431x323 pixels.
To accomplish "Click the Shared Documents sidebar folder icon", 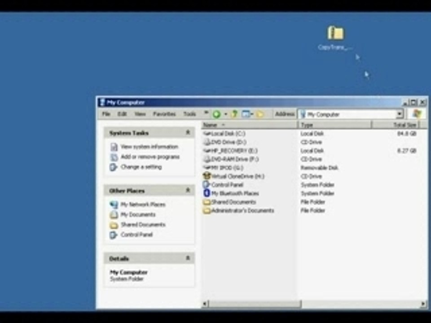I will coord(114,225).
